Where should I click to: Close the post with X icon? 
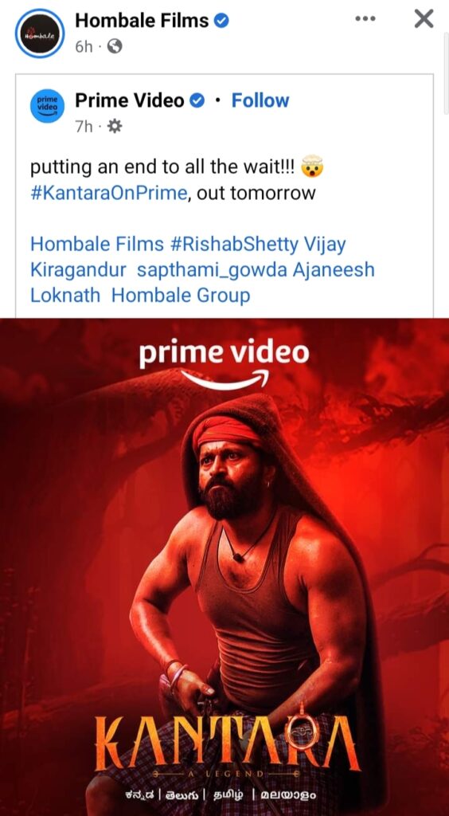(x=424, y=19)
